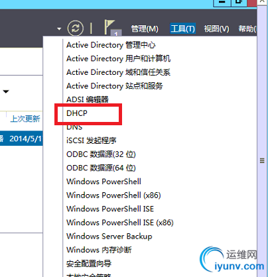Launch DHCP from the tools menu
268x277 pixels.
pyautogui.click(x=77, y=113)
